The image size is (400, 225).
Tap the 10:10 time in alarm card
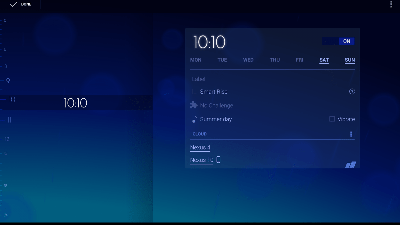pyautogui.click(x=209, y=42)
